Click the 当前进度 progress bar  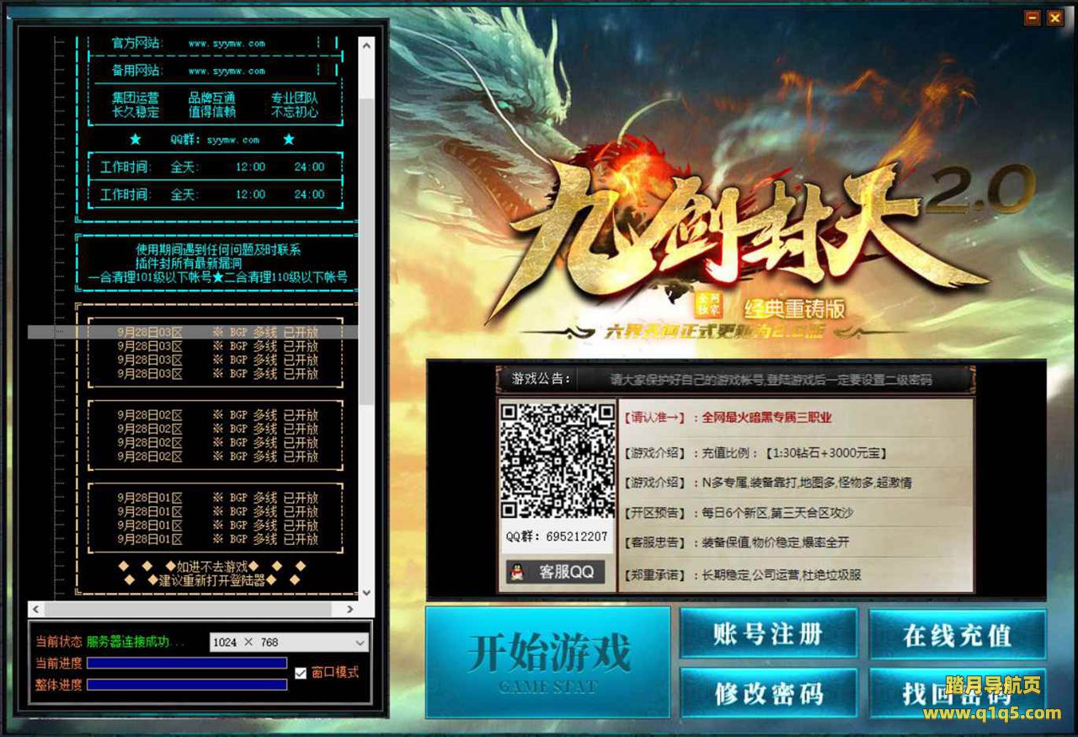[x=186, y=664]
